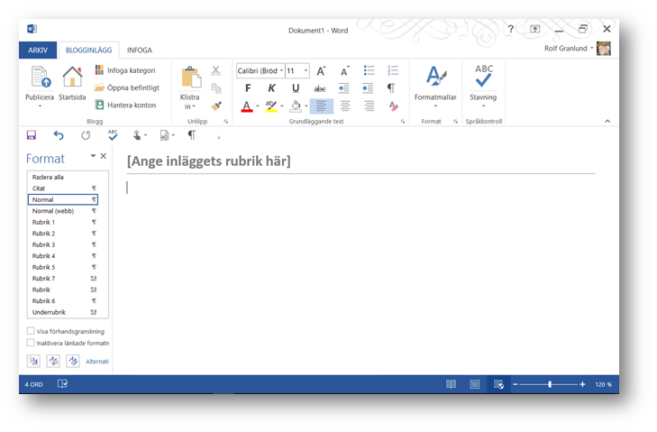657x432 pixels.
Task: Click the undo arrow icon
Action: tap(59, 135)
